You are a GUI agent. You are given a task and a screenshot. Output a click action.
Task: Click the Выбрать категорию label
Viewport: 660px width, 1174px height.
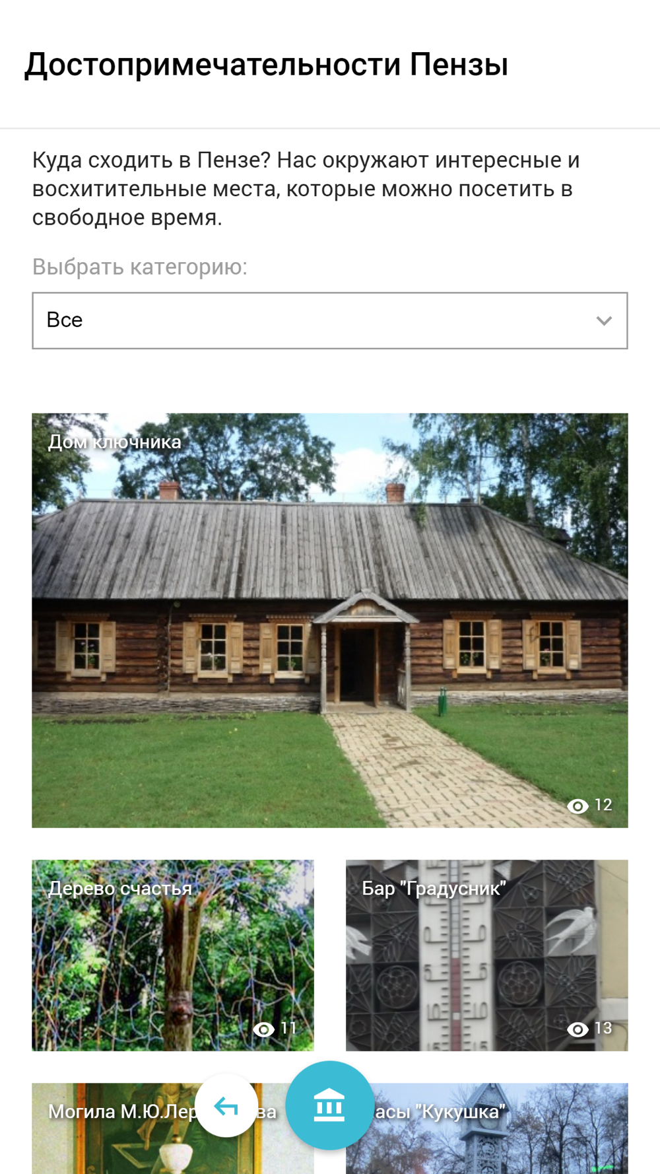(x=140, y=267)
